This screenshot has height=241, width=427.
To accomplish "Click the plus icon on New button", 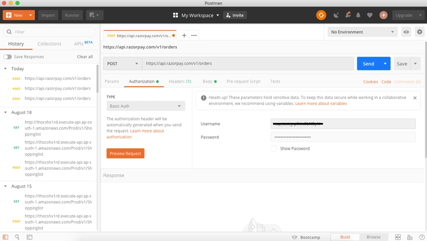I will [9, 15].
